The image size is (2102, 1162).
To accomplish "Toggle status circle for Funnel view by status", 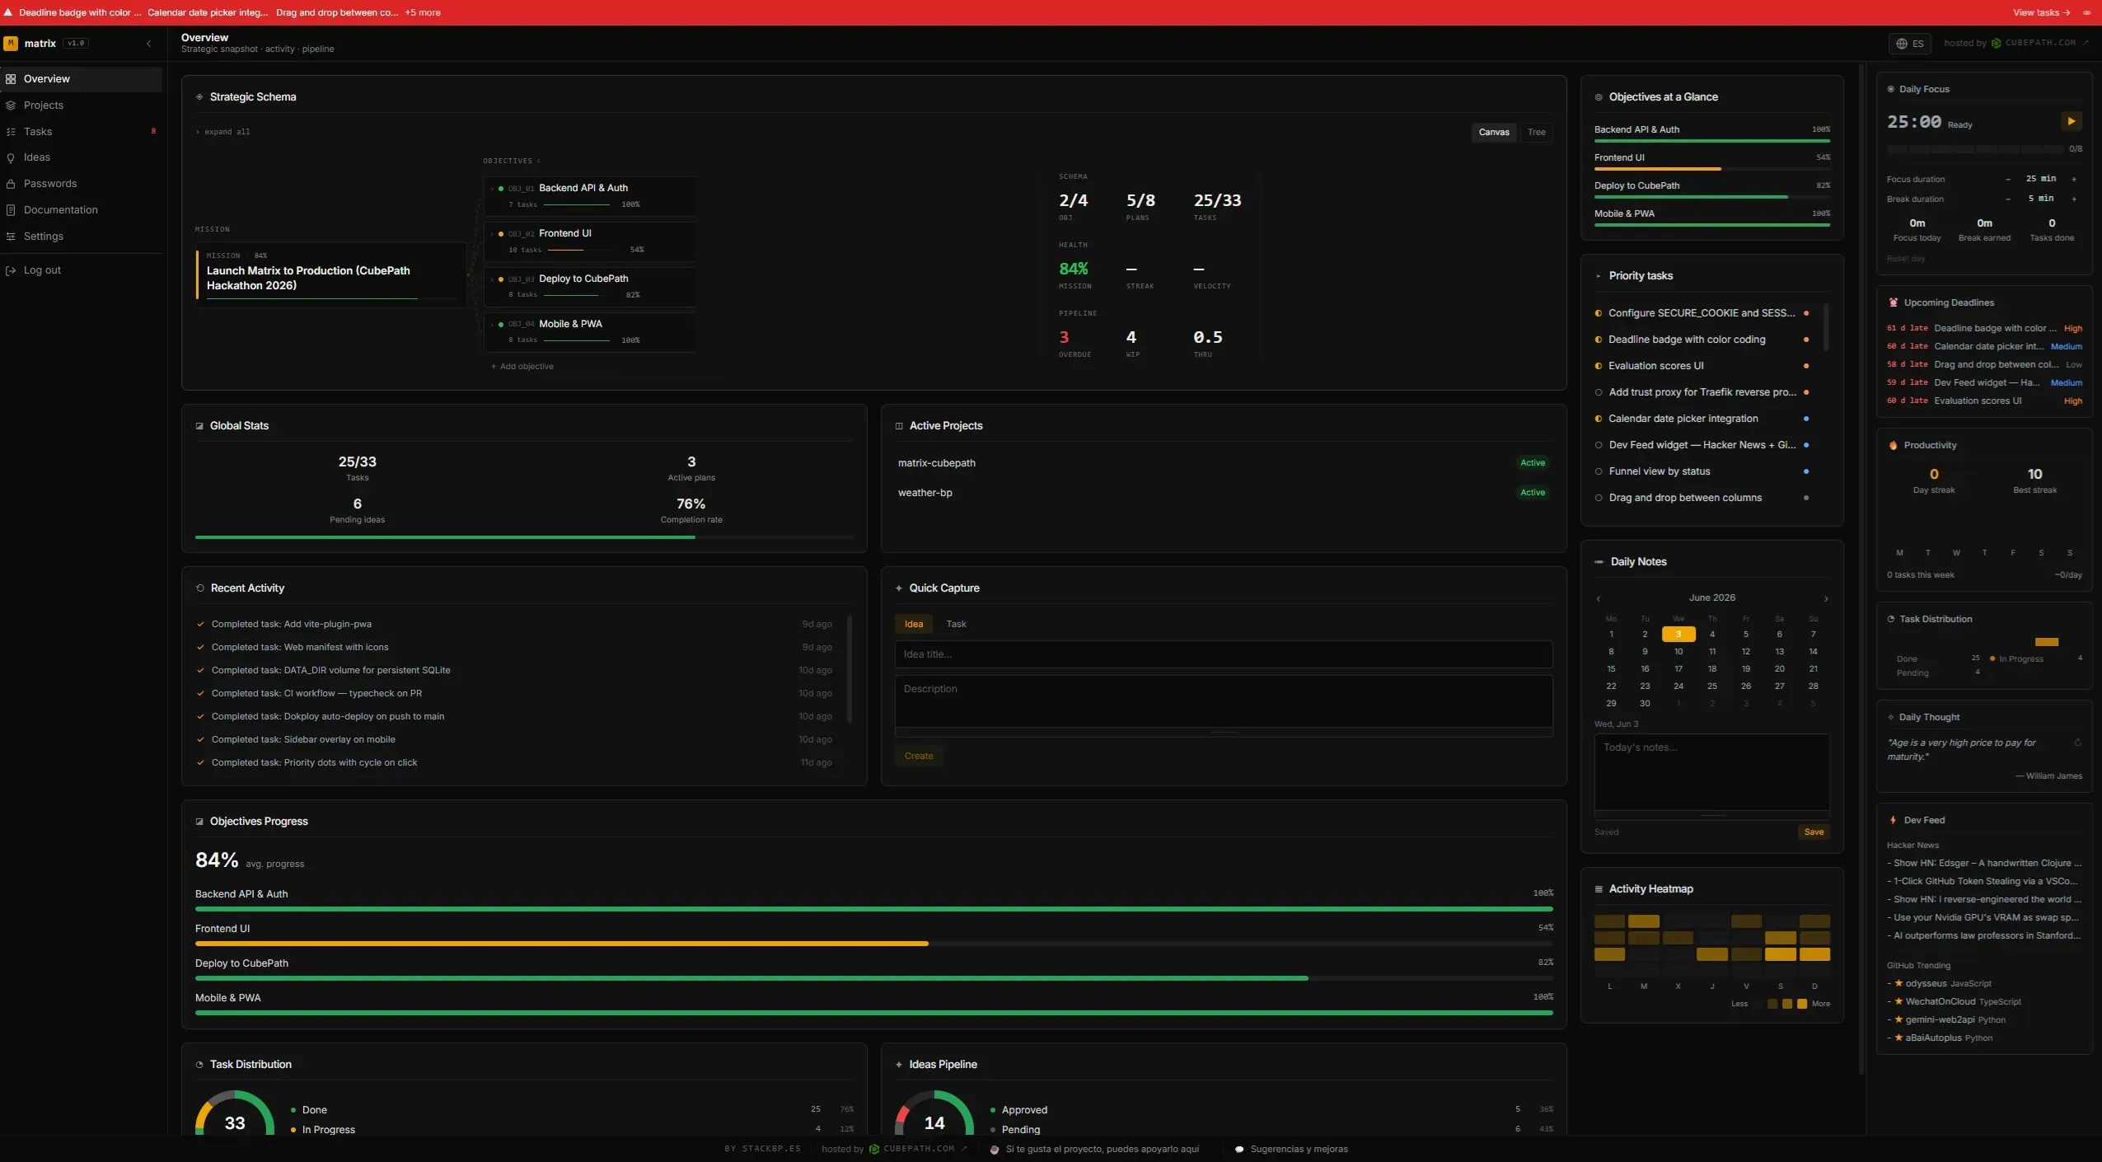I will click(x=1599, y=471).
